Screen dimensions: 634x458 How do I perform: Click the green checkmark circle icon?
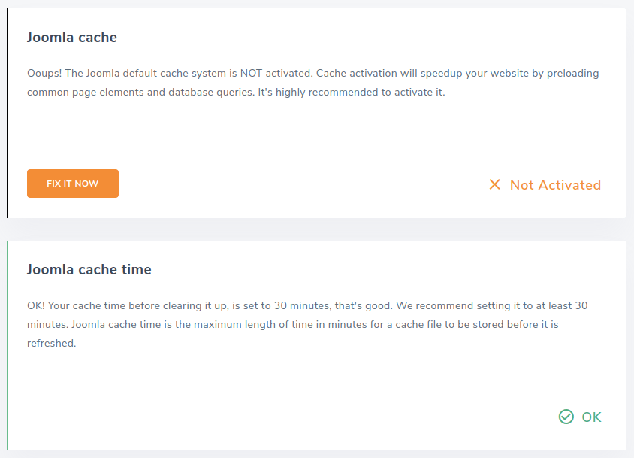tap(566, 417)
